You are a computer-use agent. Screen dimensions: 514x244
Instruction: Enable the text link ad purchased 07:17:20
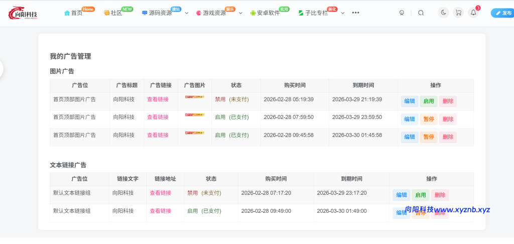coord(421,195)
